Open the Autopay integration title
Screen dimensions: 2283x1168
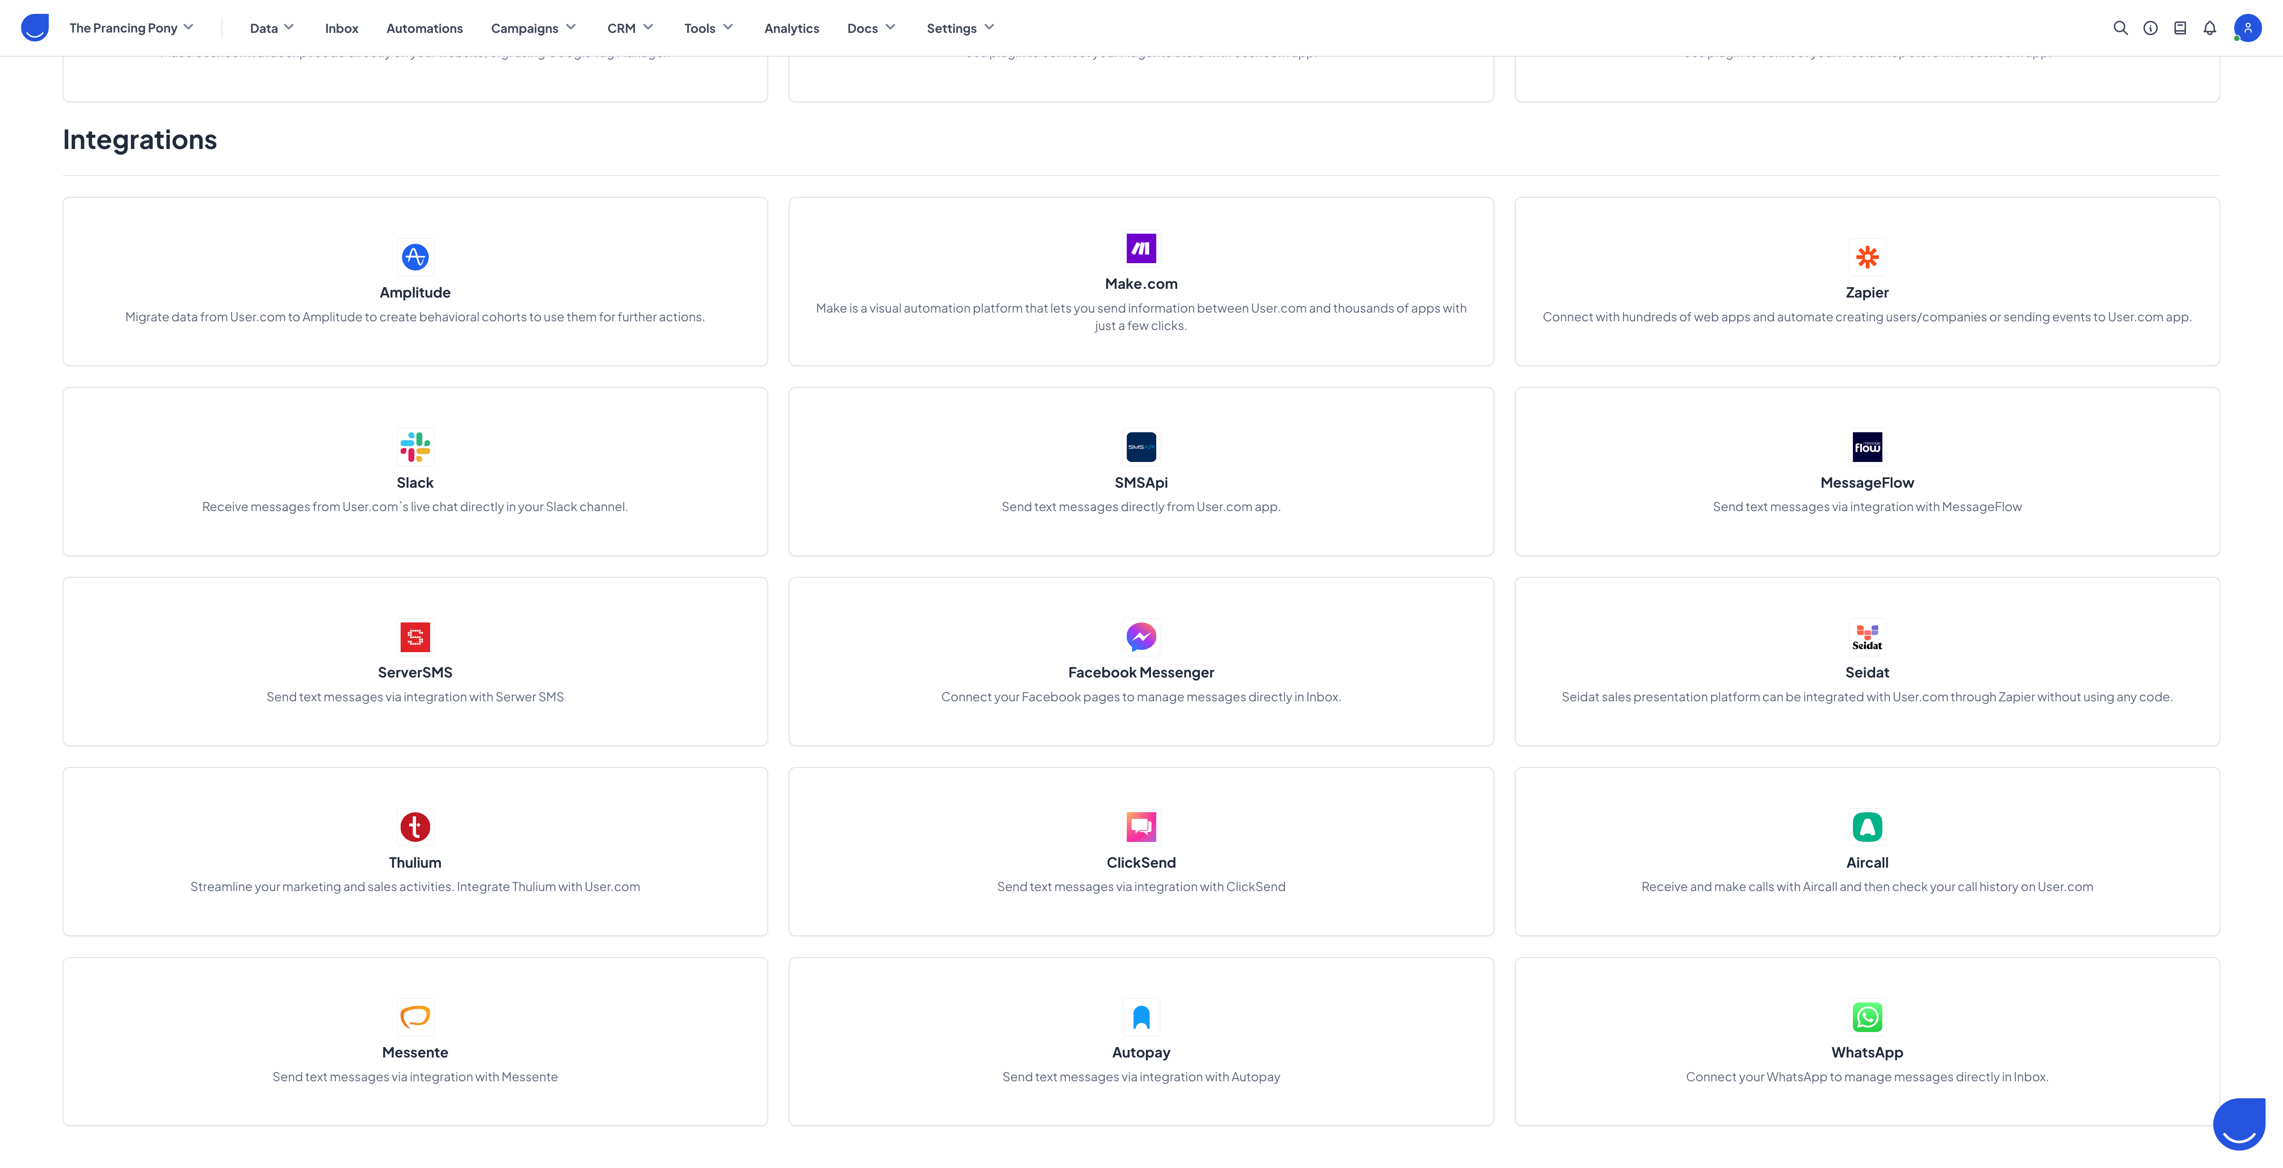coord(1141,1052)
